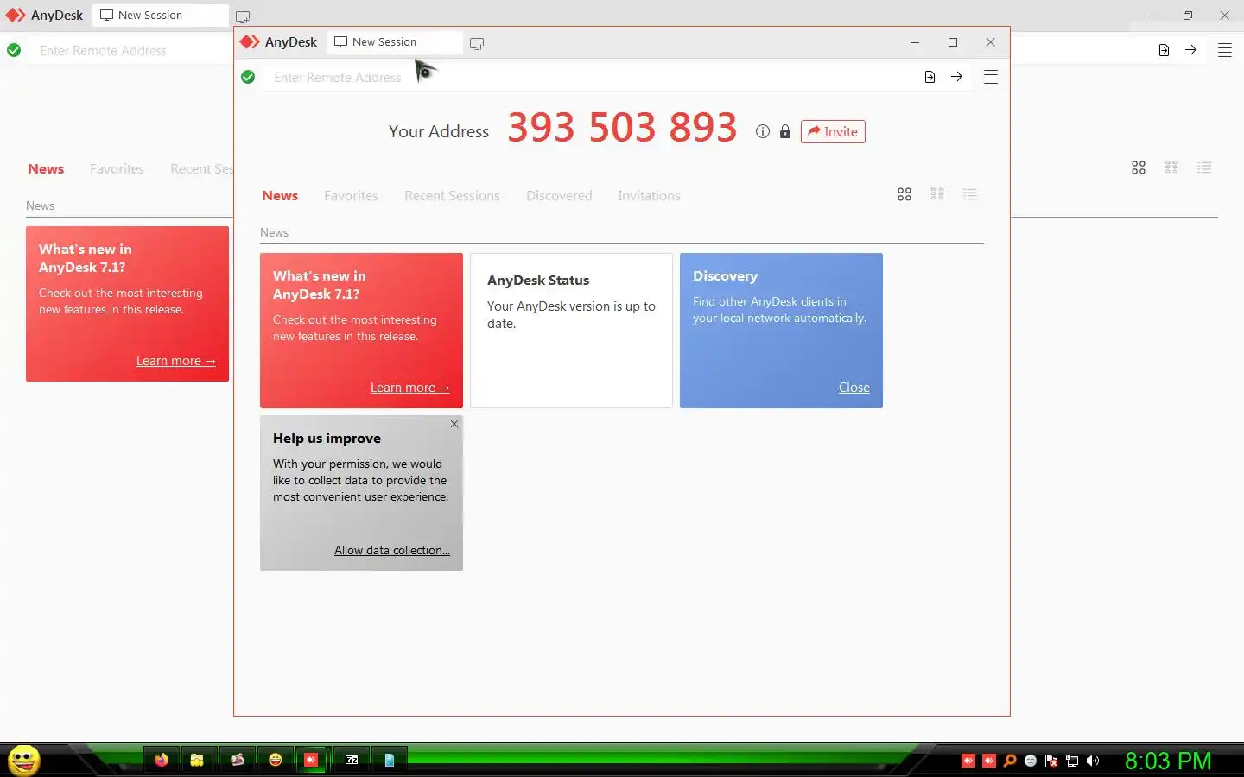
Task: Click the lock icon next to the address
Action: tap(785, 131)
